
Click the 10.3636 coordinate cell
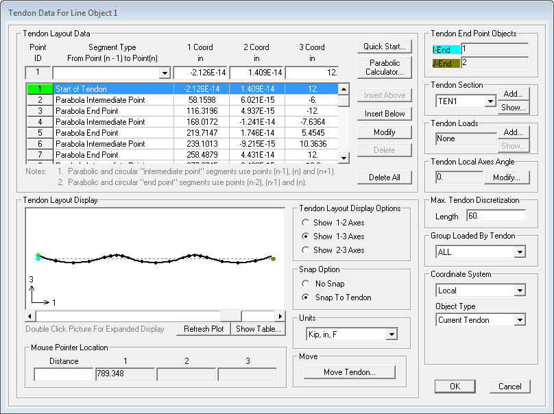point(313,144)
